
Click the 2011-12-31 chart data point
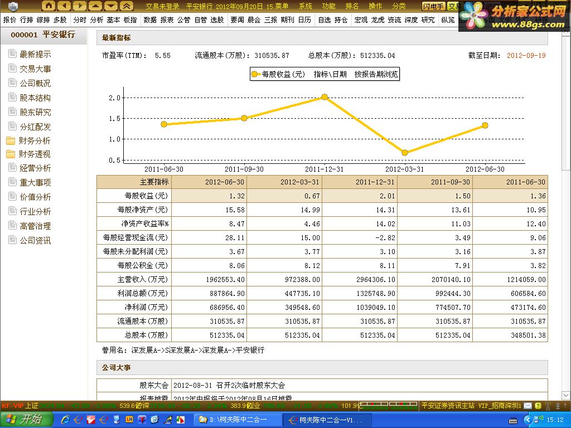325,97
